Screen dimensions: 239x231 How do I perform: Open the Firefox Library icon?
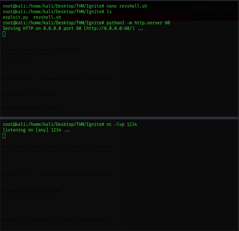pyautogui.click(x=195, y=8)
